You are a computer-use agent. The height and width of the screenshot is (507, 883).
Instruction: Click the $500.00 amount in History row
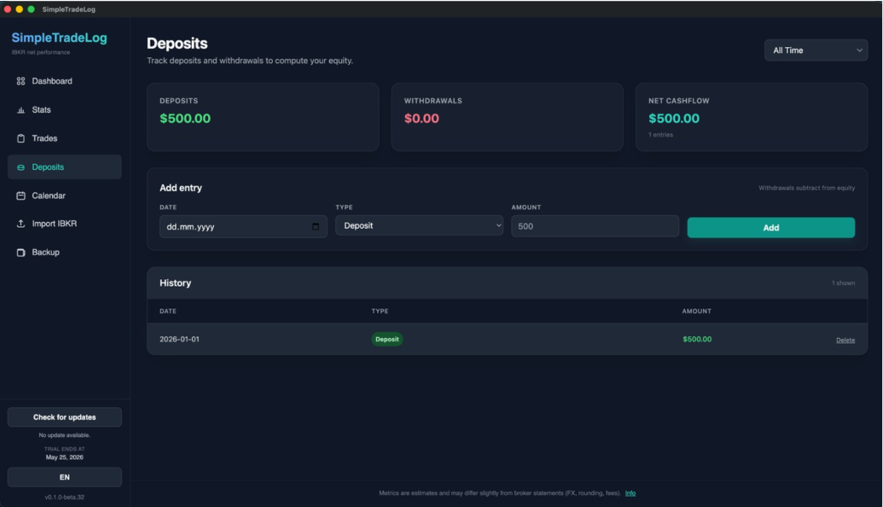(697, 340)
